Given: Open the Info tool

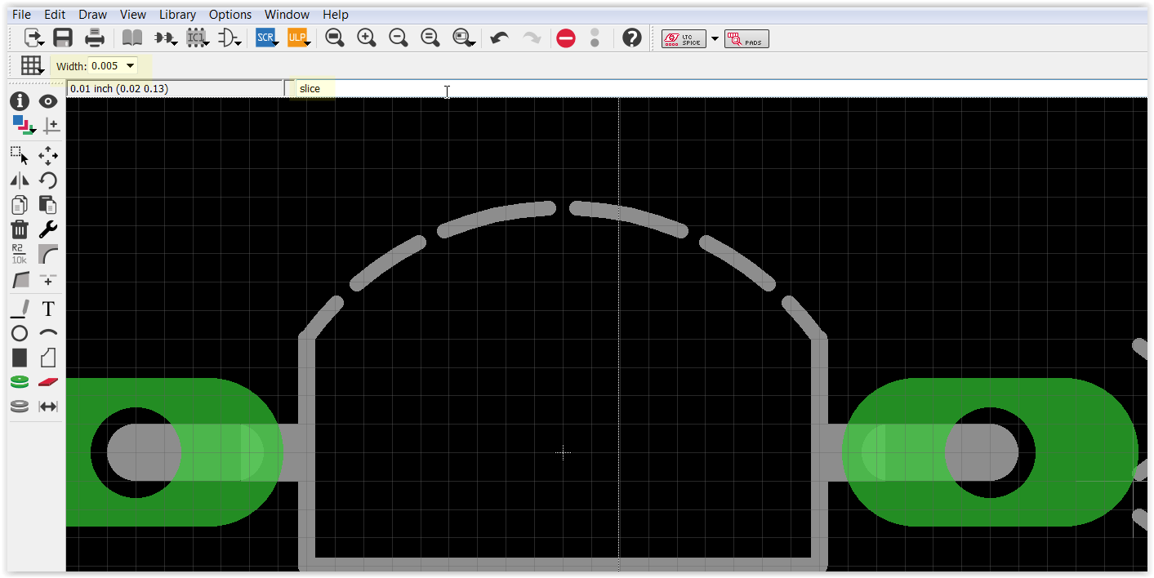Looking at the screenshot, I should [19, 101].
